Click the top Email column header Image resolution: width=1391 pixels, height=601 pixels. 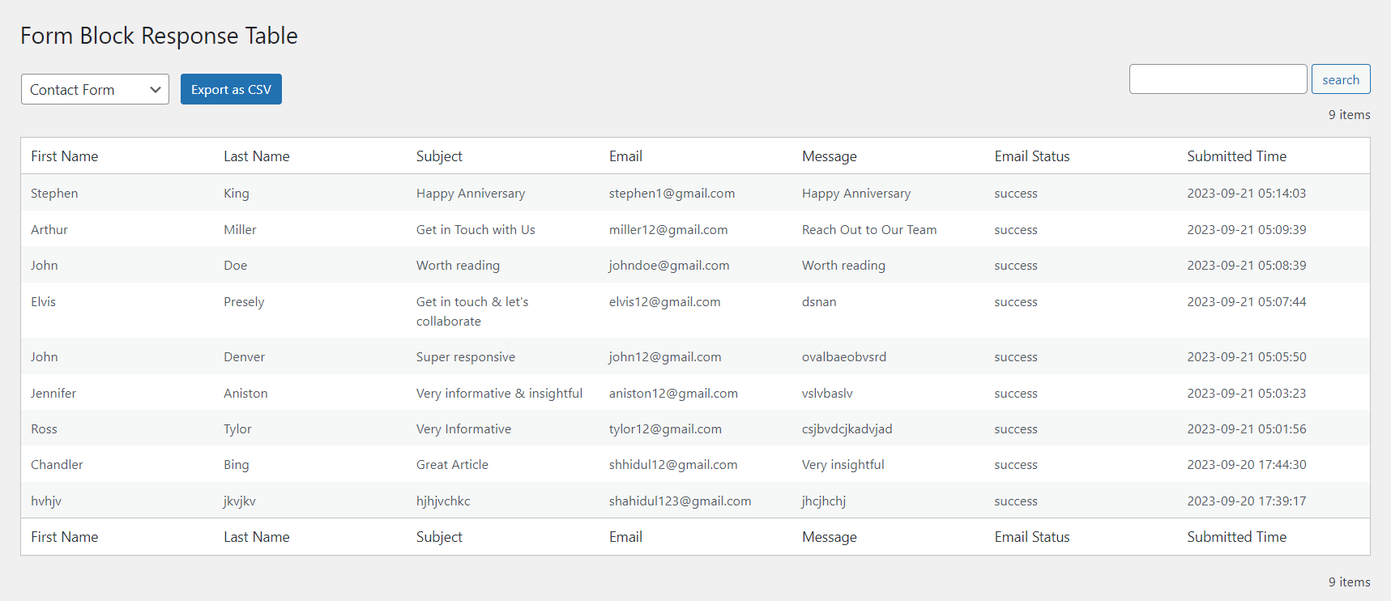pyautogui.click(x=625, y=156)
